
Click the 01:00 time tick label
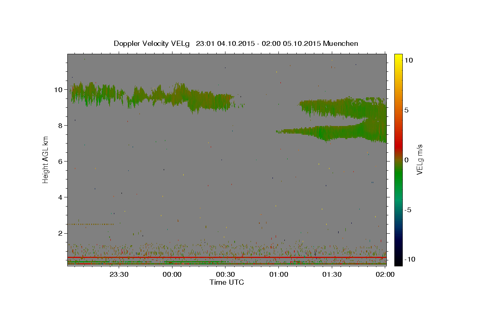point(278,274)
